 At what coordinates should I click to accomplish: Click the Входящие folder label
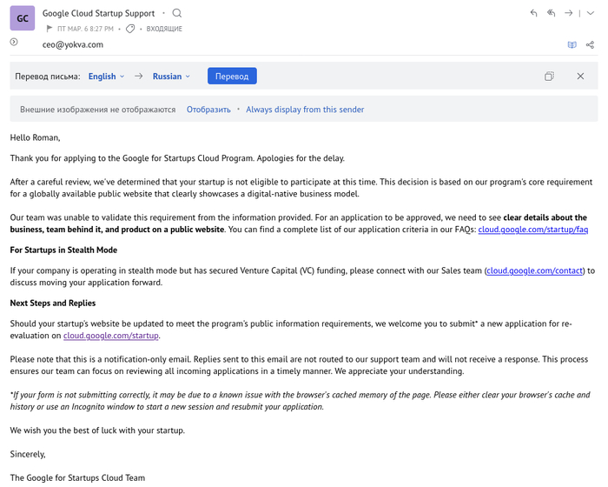[164, 29]
